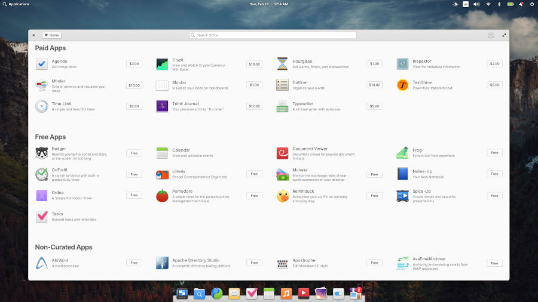Select the Tasks checkmark icon in Free Apps
The width and height of the screenshot is (538, 302).
tap(41, 217)
